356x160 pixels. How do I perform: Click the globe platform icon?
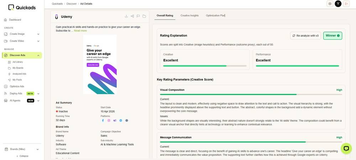coord(127,121)
